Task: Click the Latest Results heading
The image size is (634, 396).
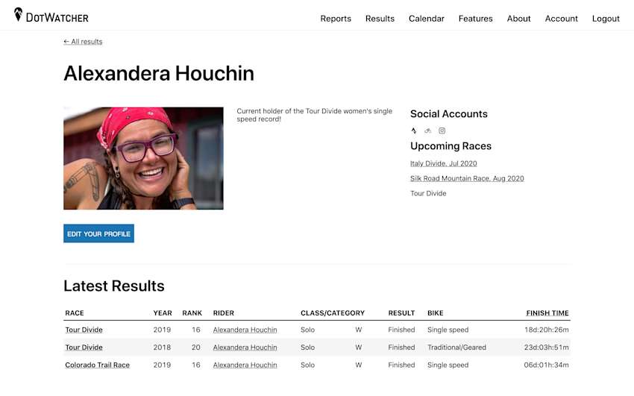Action: pos(114,286)
